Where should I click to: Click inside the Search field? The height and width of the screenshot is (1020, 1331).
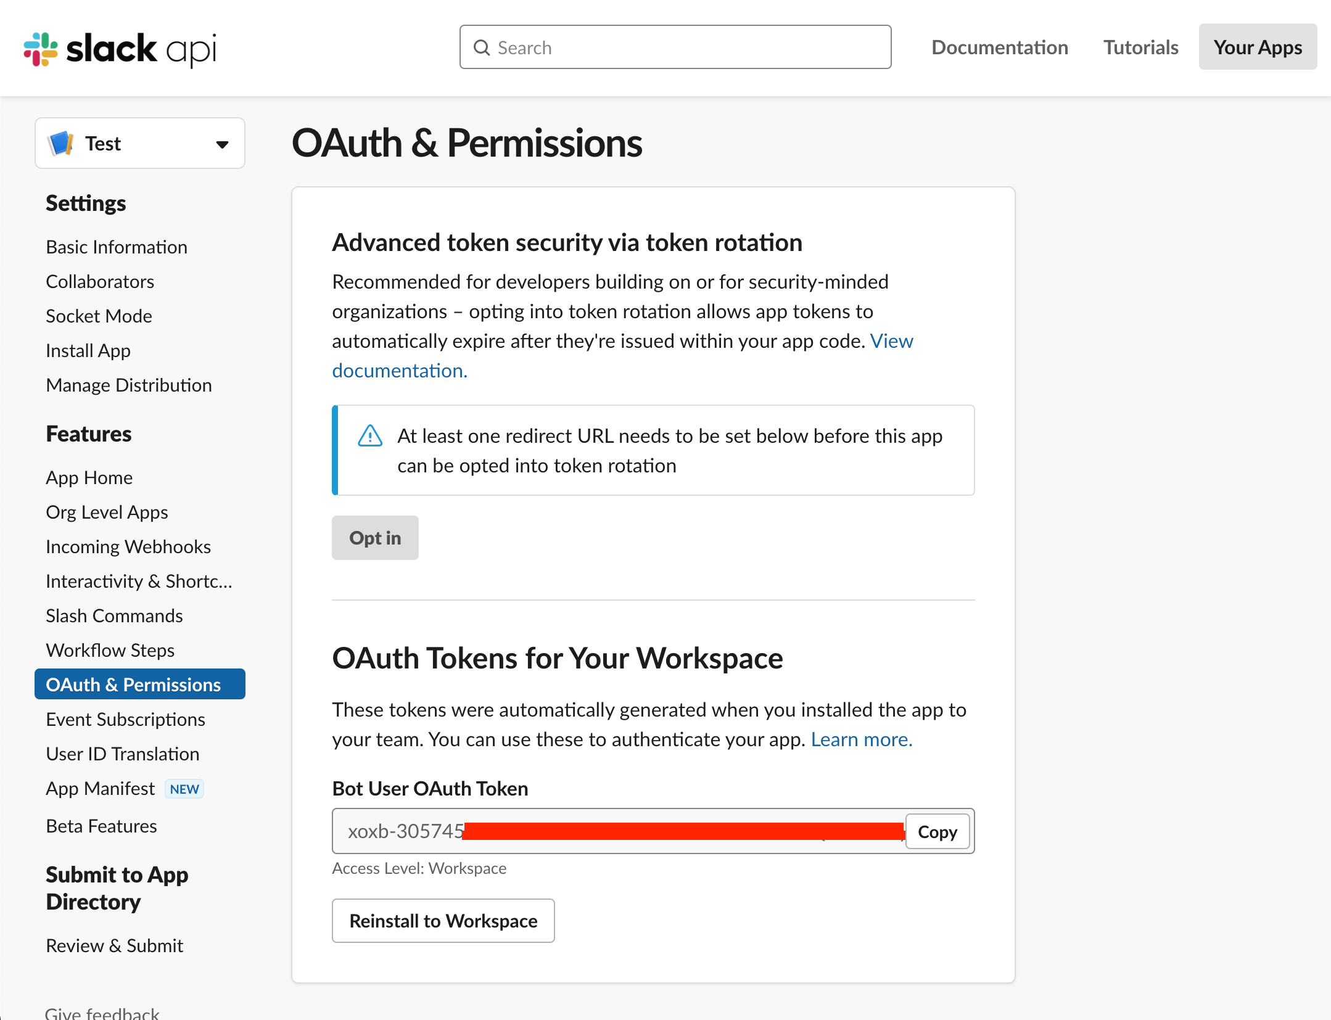(685, 47)
